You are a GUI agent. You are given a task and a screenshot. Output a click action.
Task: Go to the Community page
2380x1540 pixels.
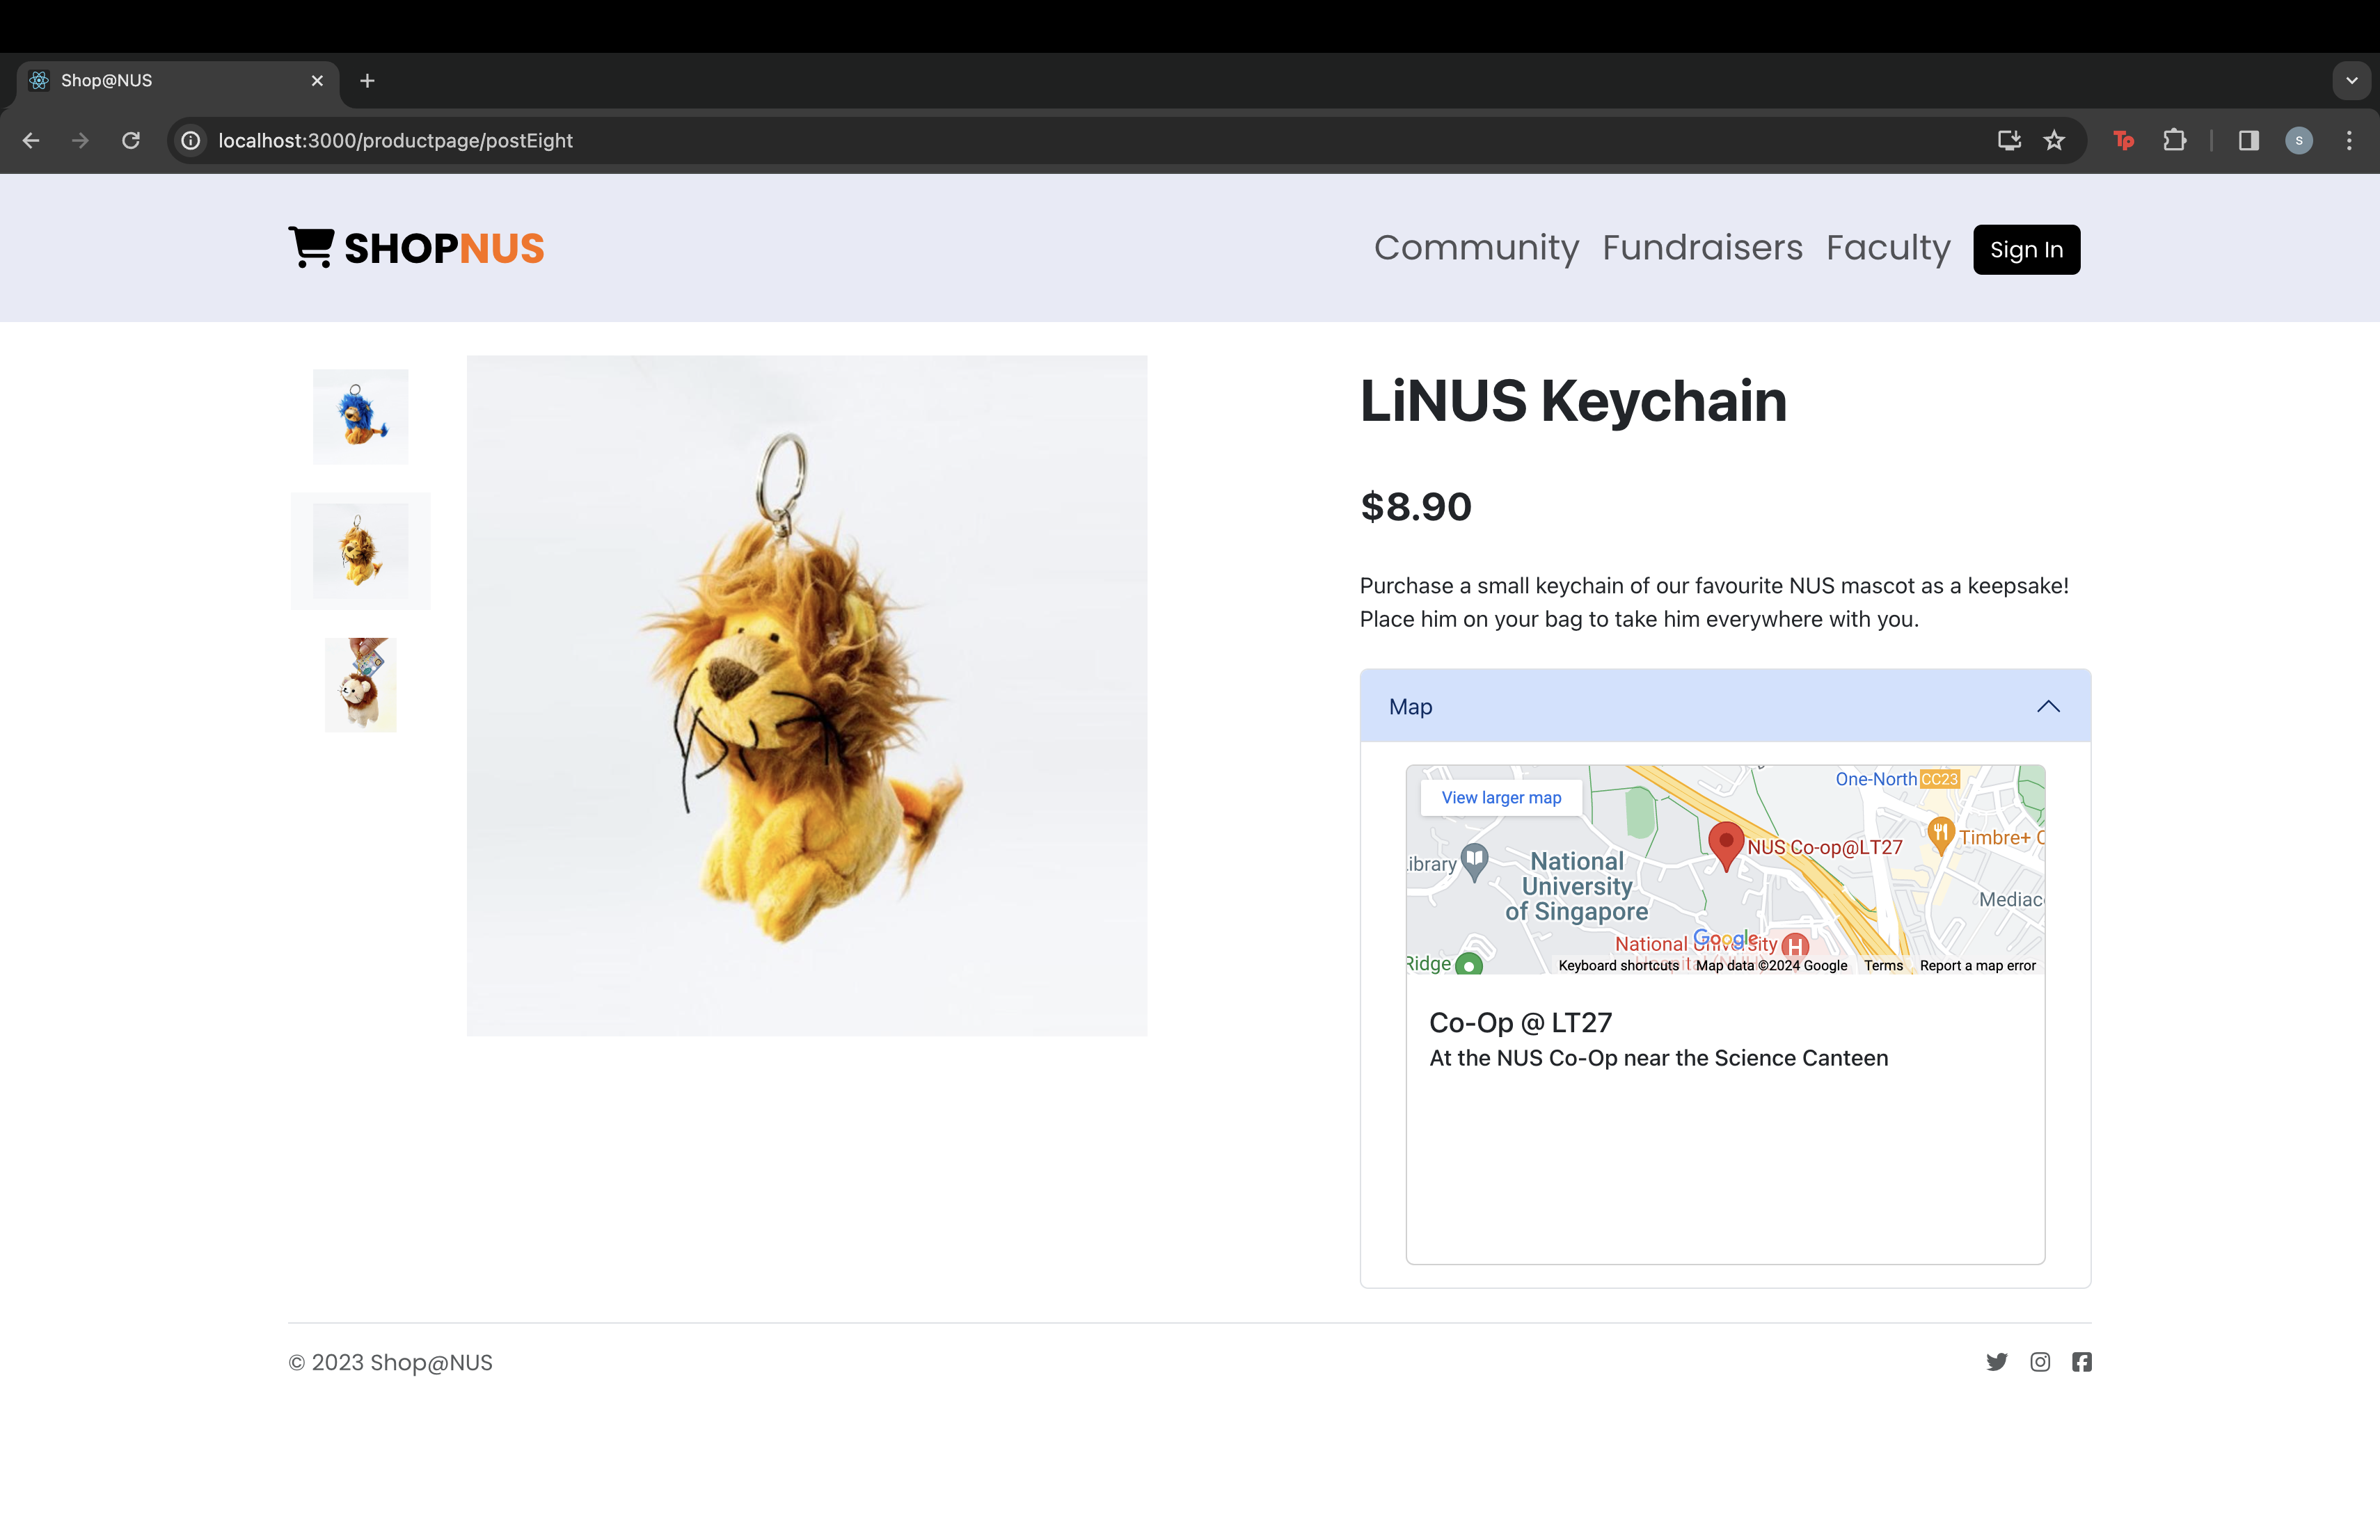point(1476,248)
